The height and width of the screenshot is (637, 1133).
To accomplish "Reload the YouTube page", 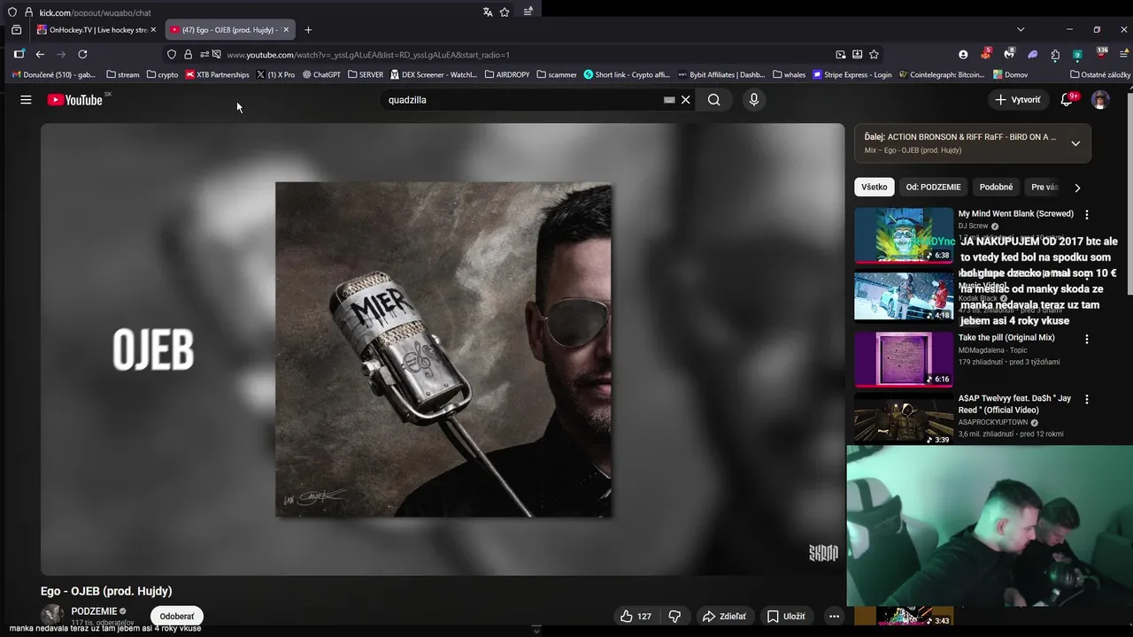I will pos(82,54).
